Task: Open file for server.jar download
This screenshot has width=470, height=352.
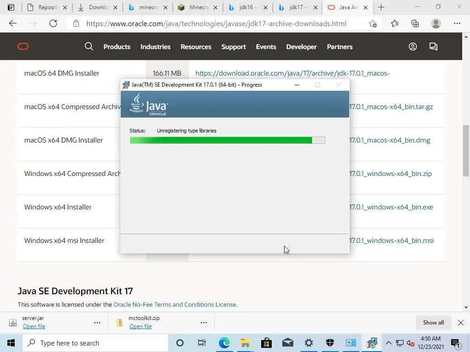Action: click(x=34, y=326)
